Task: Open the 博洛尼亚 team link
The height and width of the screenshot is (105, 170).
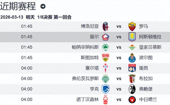Action: (90, 26)
